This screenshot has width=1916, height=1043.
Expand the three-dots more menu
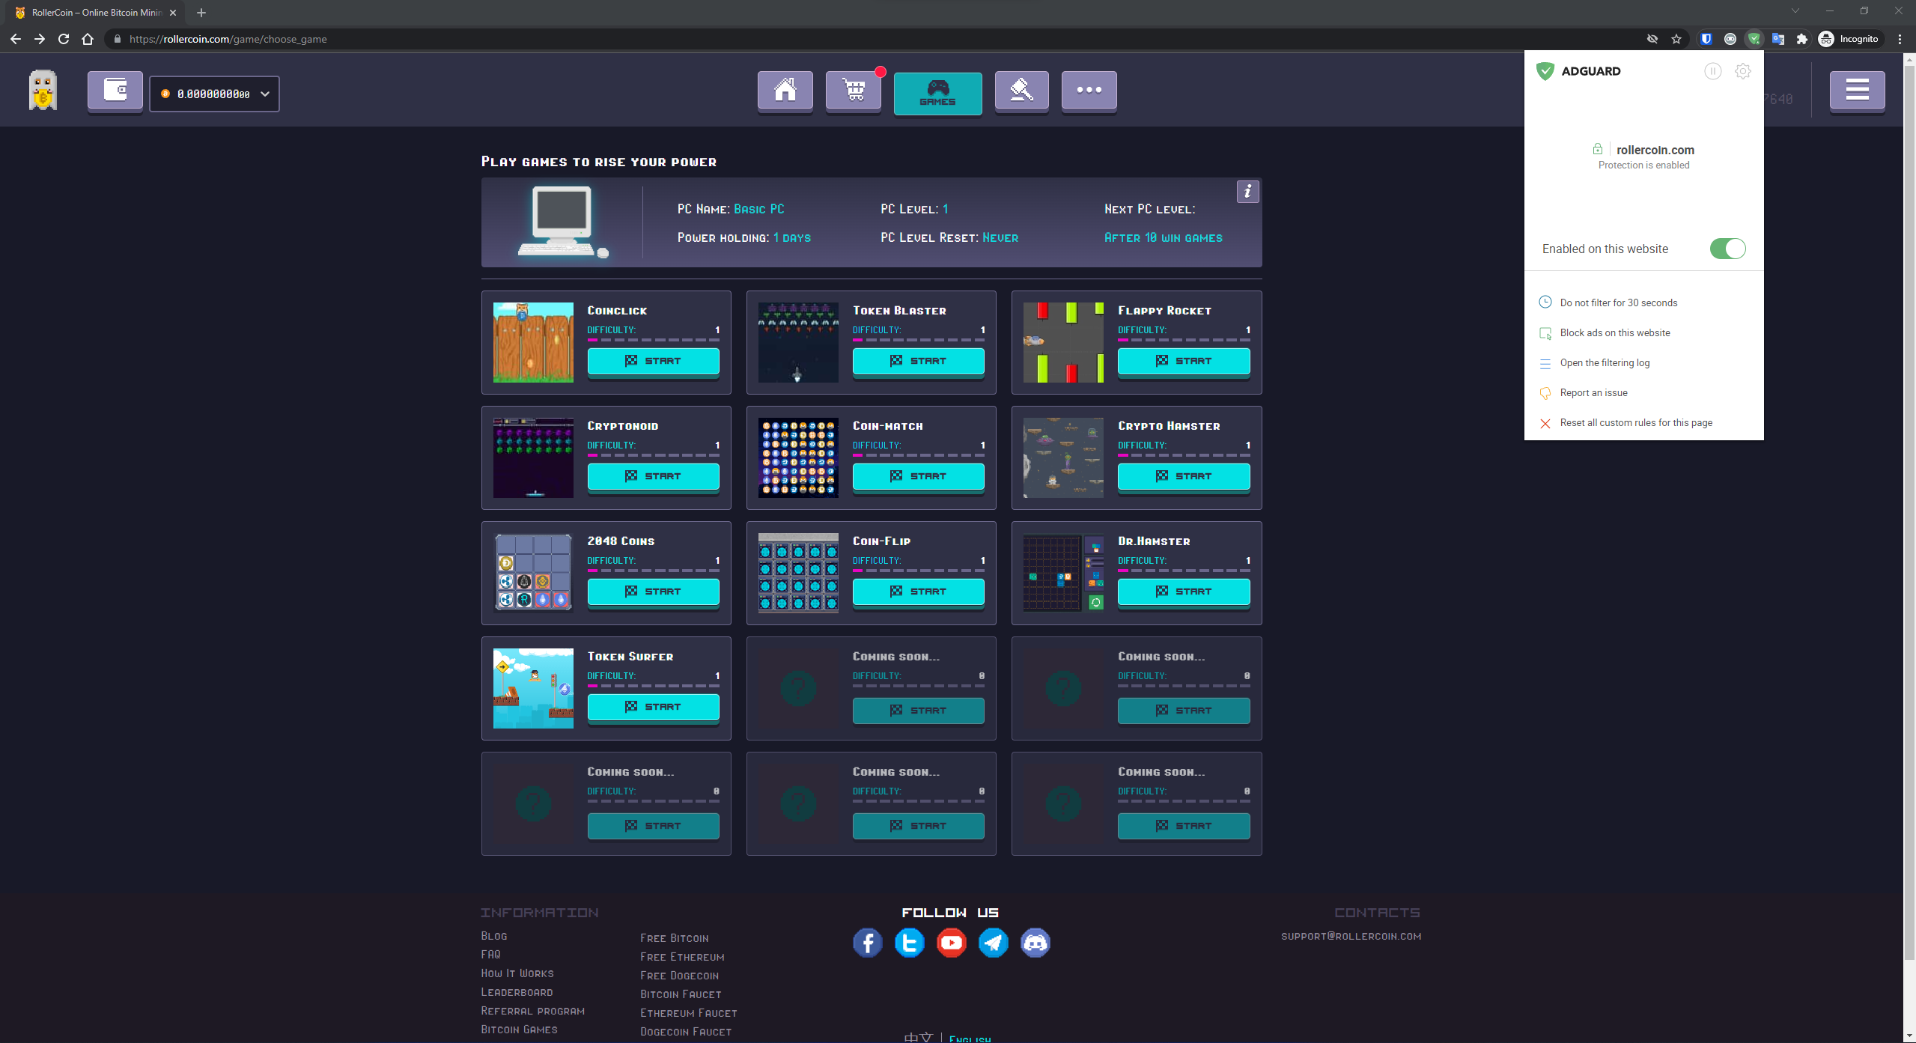coord(1089,91)
